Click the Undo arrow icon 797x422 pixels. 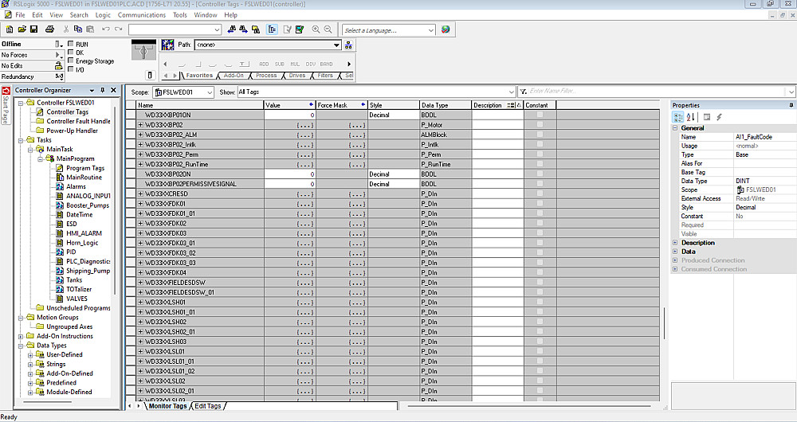105,29
